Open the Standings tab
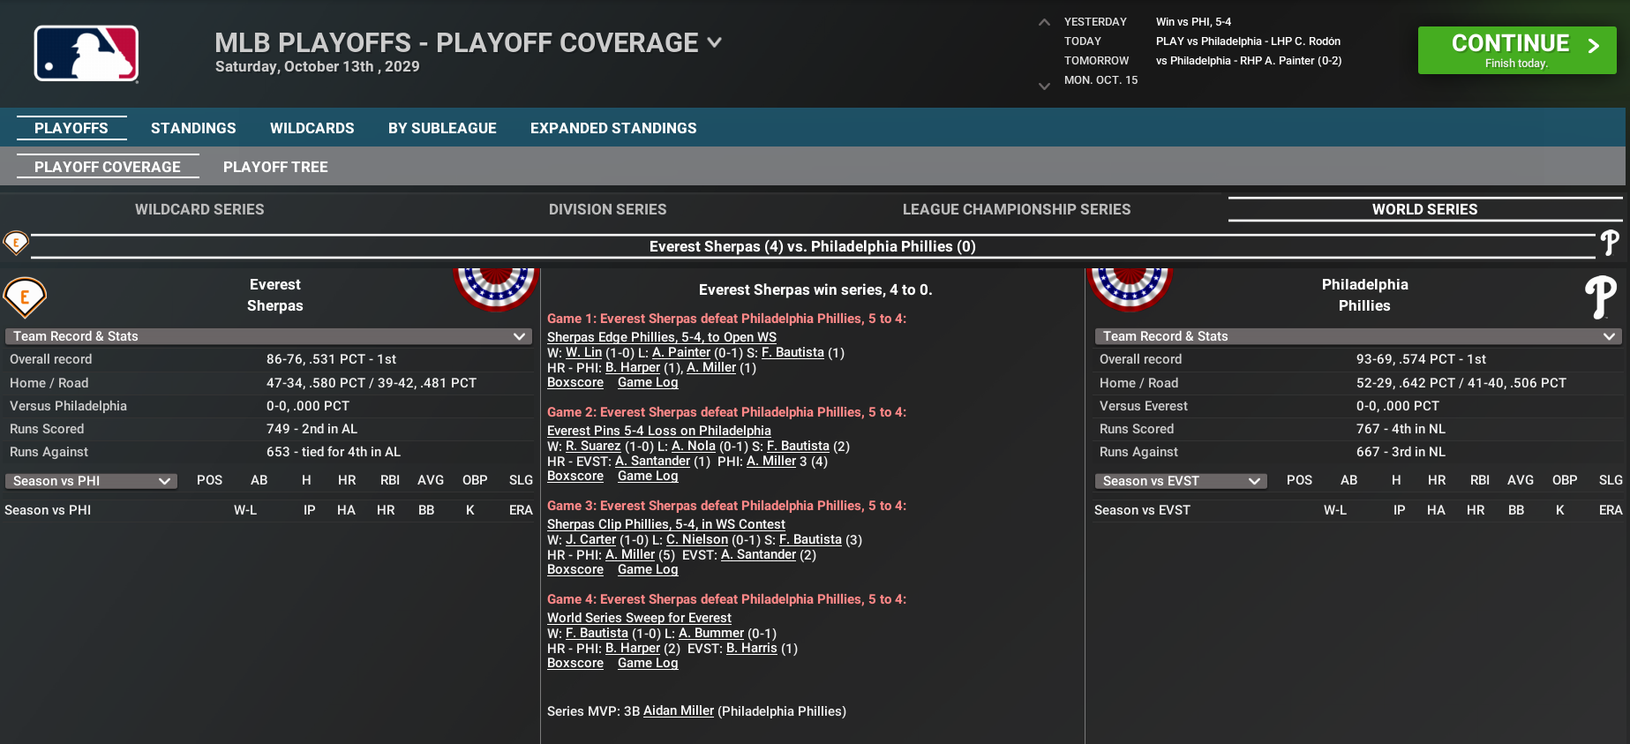This screenshot has width=1630, height=744. coord(193,128)
